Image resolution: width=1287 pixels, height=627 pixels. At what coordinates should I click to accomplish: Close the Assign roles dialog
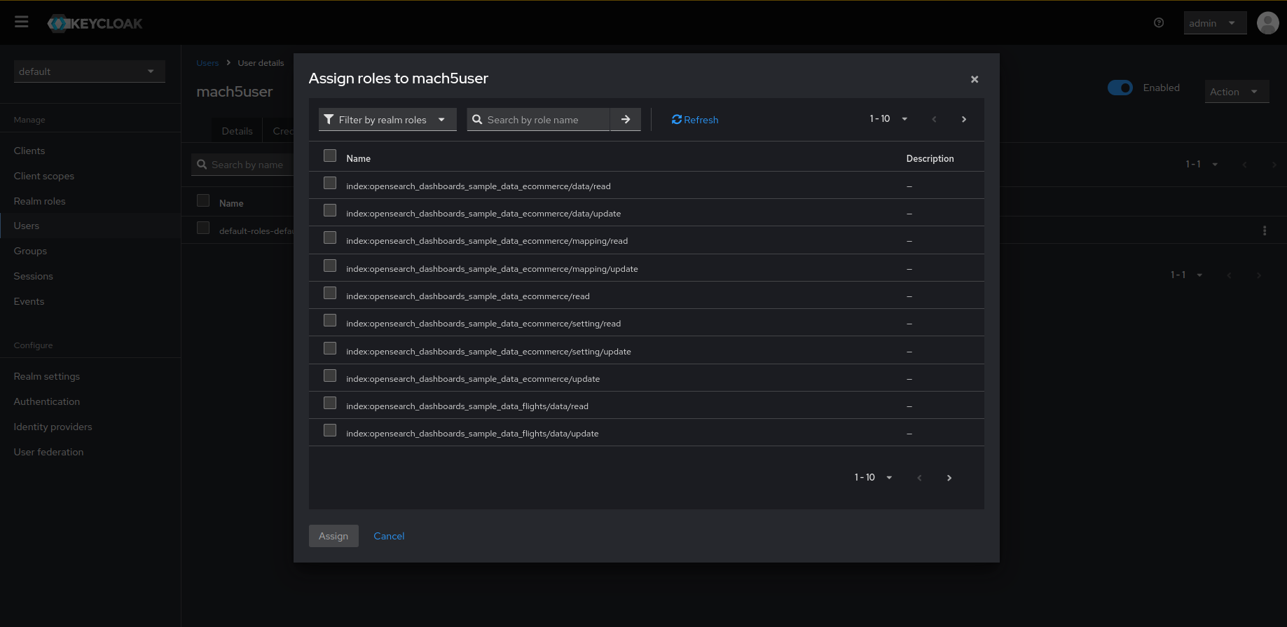coord(975,79)
